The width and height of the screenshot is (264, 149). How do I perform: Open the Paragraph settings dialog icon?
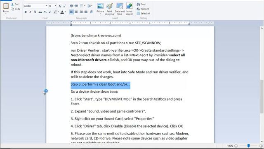pyautogui.click(x=91, y=12)
